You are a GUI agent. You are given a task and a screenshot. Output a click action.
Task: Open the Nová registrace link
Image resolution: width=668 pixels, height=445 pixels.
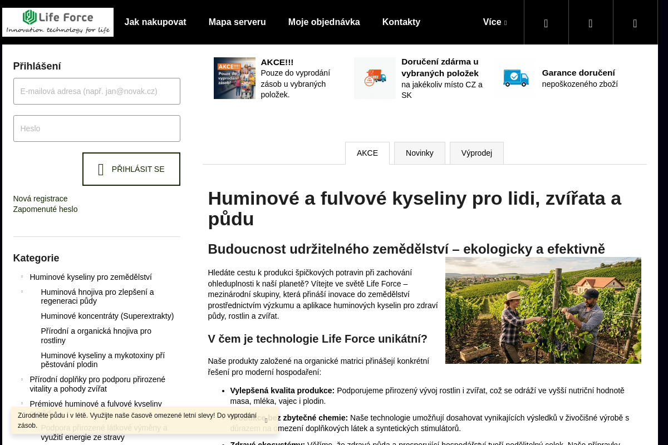pos(41,199)
